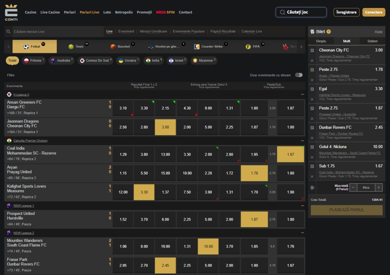
Task: Open the Conti crown logo home
Action: point(11,12)
